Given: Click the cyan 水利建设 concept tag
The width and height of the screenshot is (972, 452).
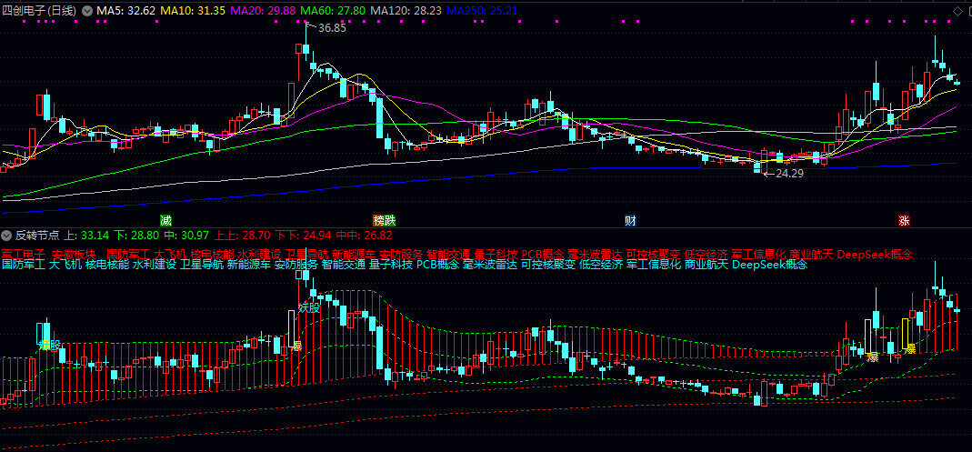Looking at the screenshot, I should tap(155, 265).
